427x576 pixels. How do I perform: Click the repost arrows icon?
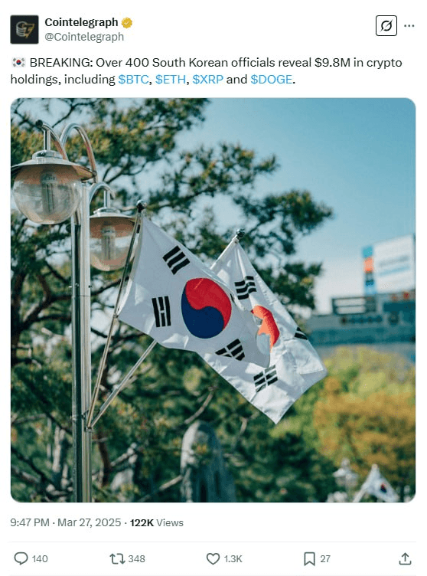click(117, 558)
